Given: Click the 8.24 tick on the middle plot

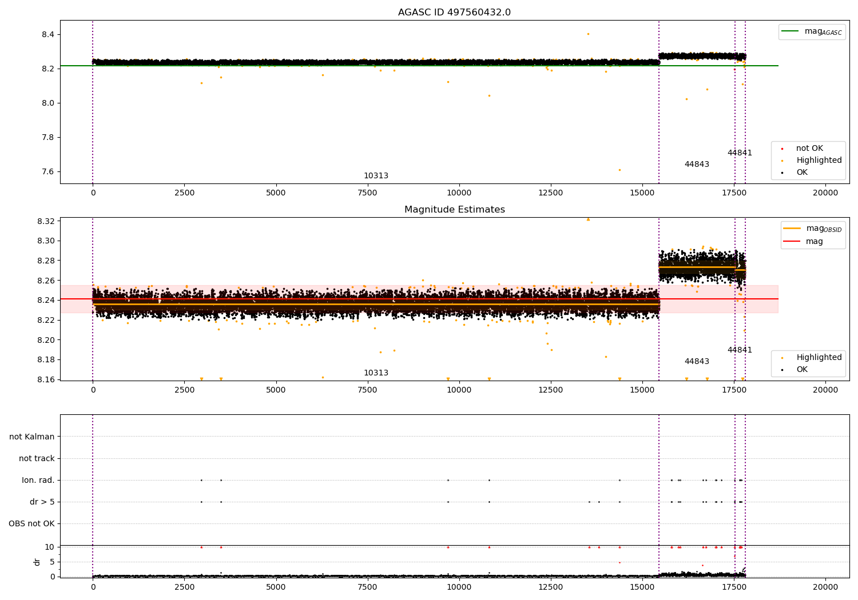Looking at the screenshot, I should [46, 301].
